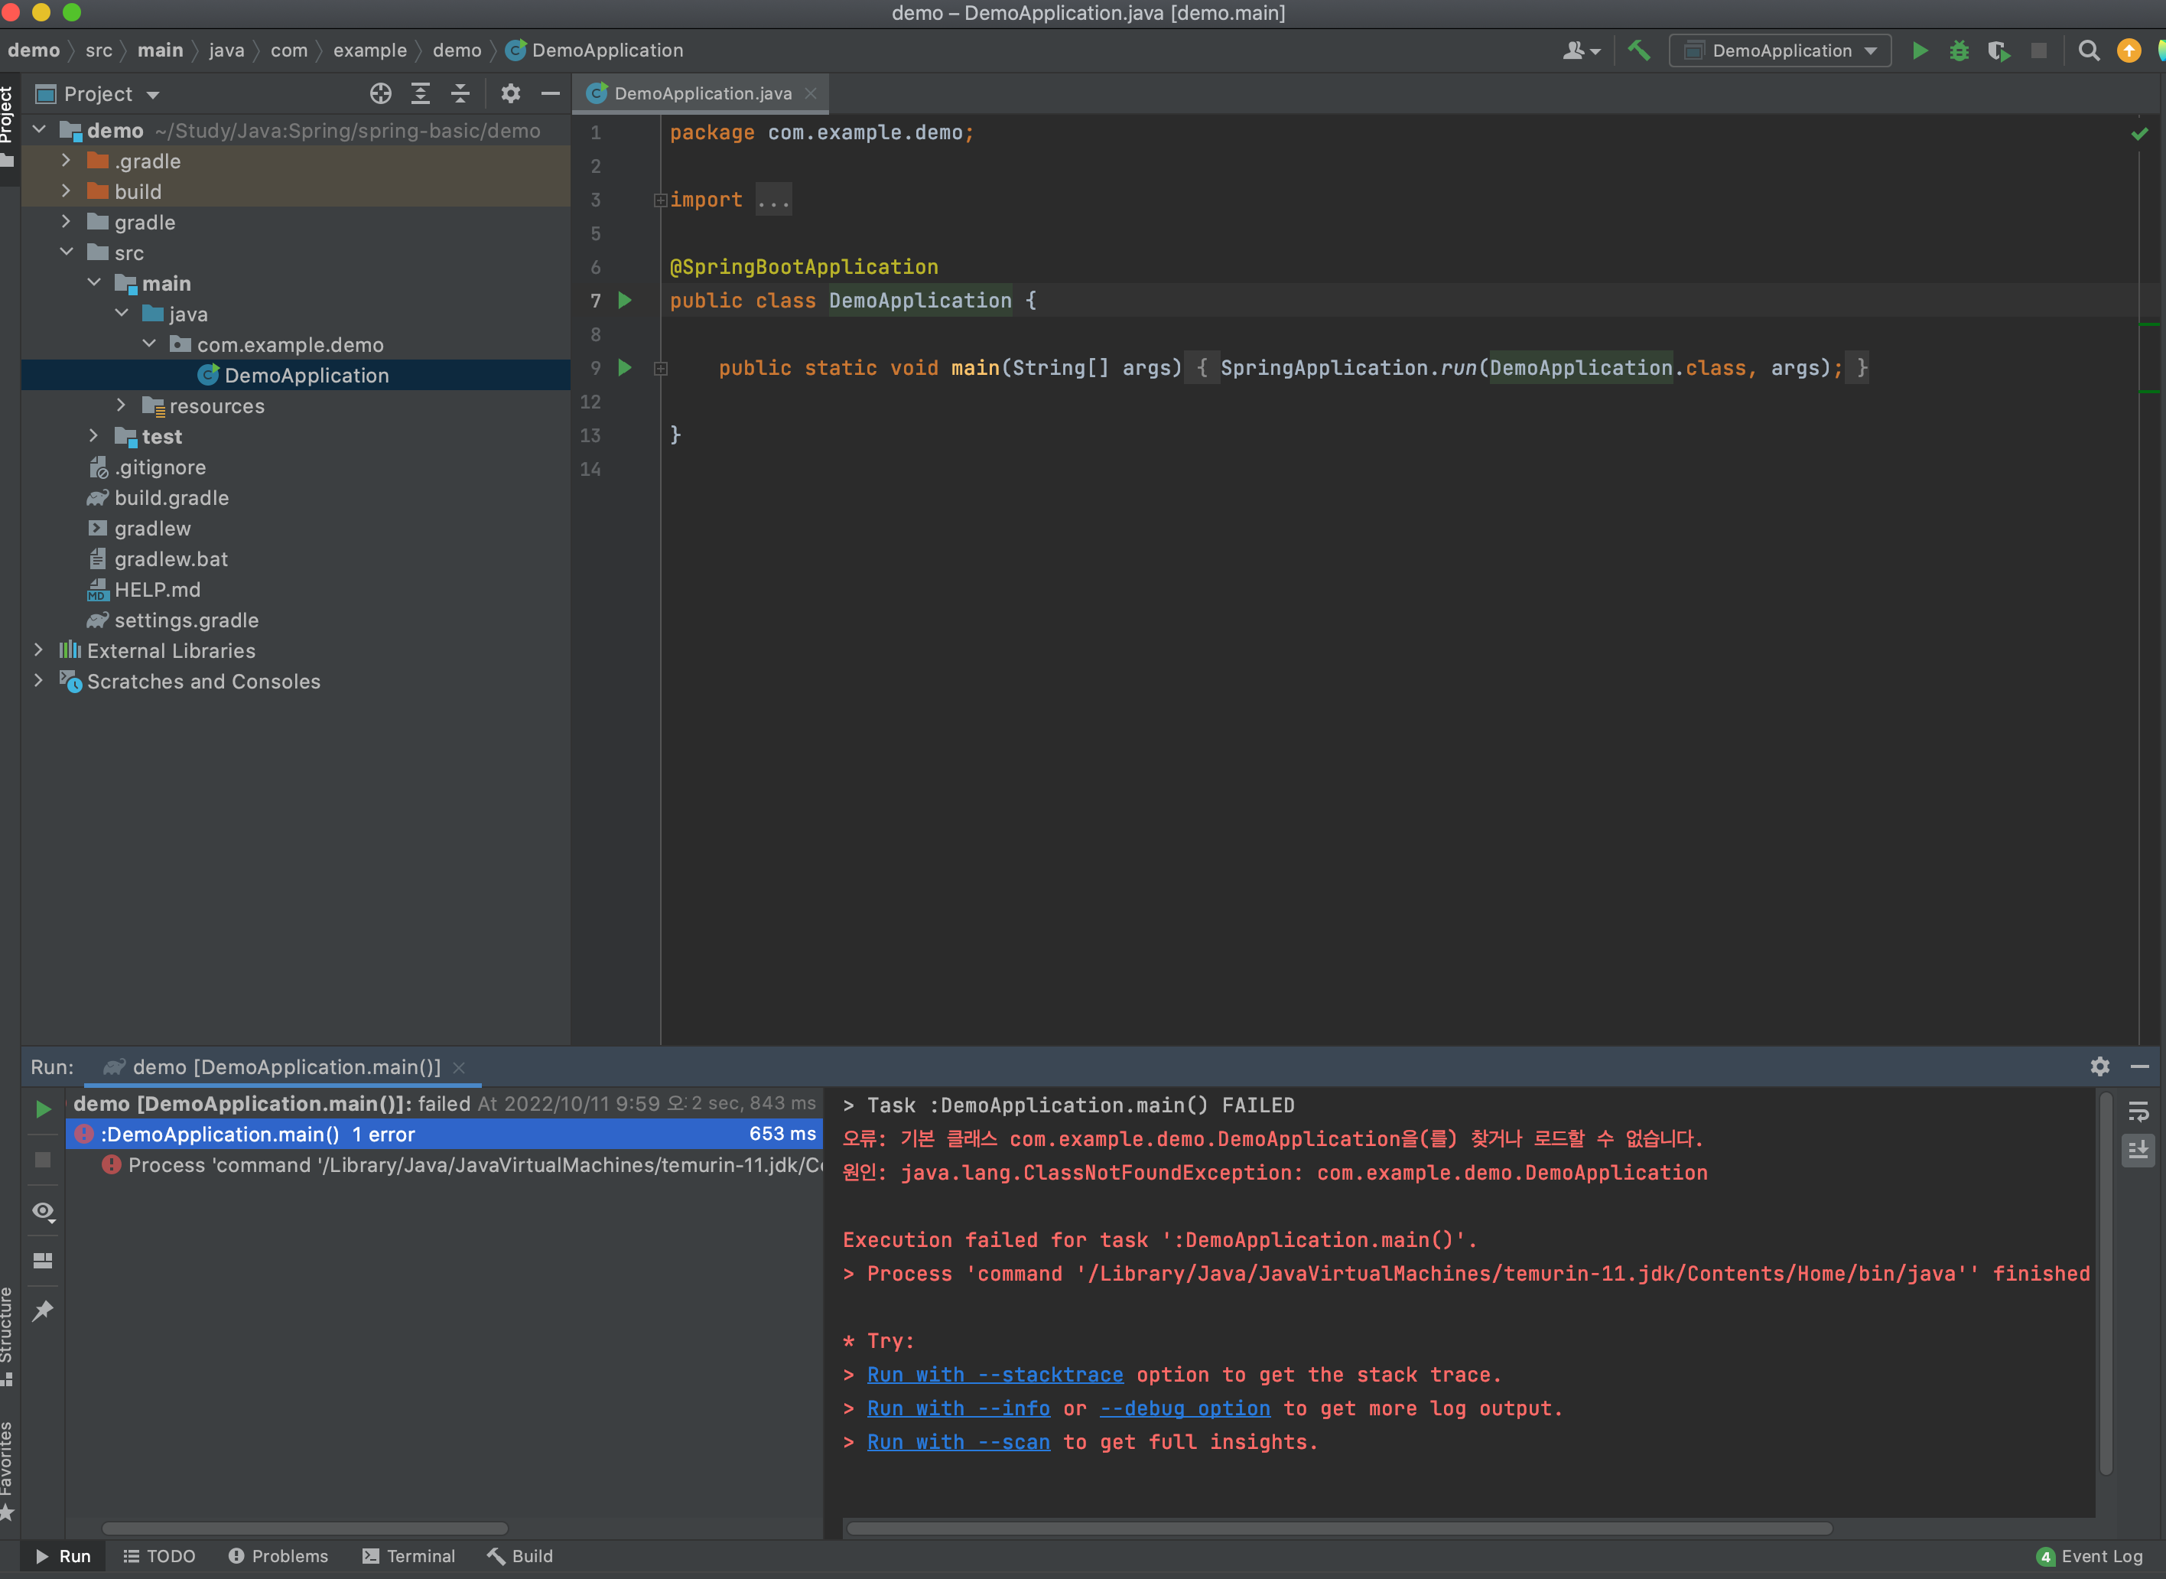
Task: Toggle fold of the main method body
Action: [x=660, y=368]
